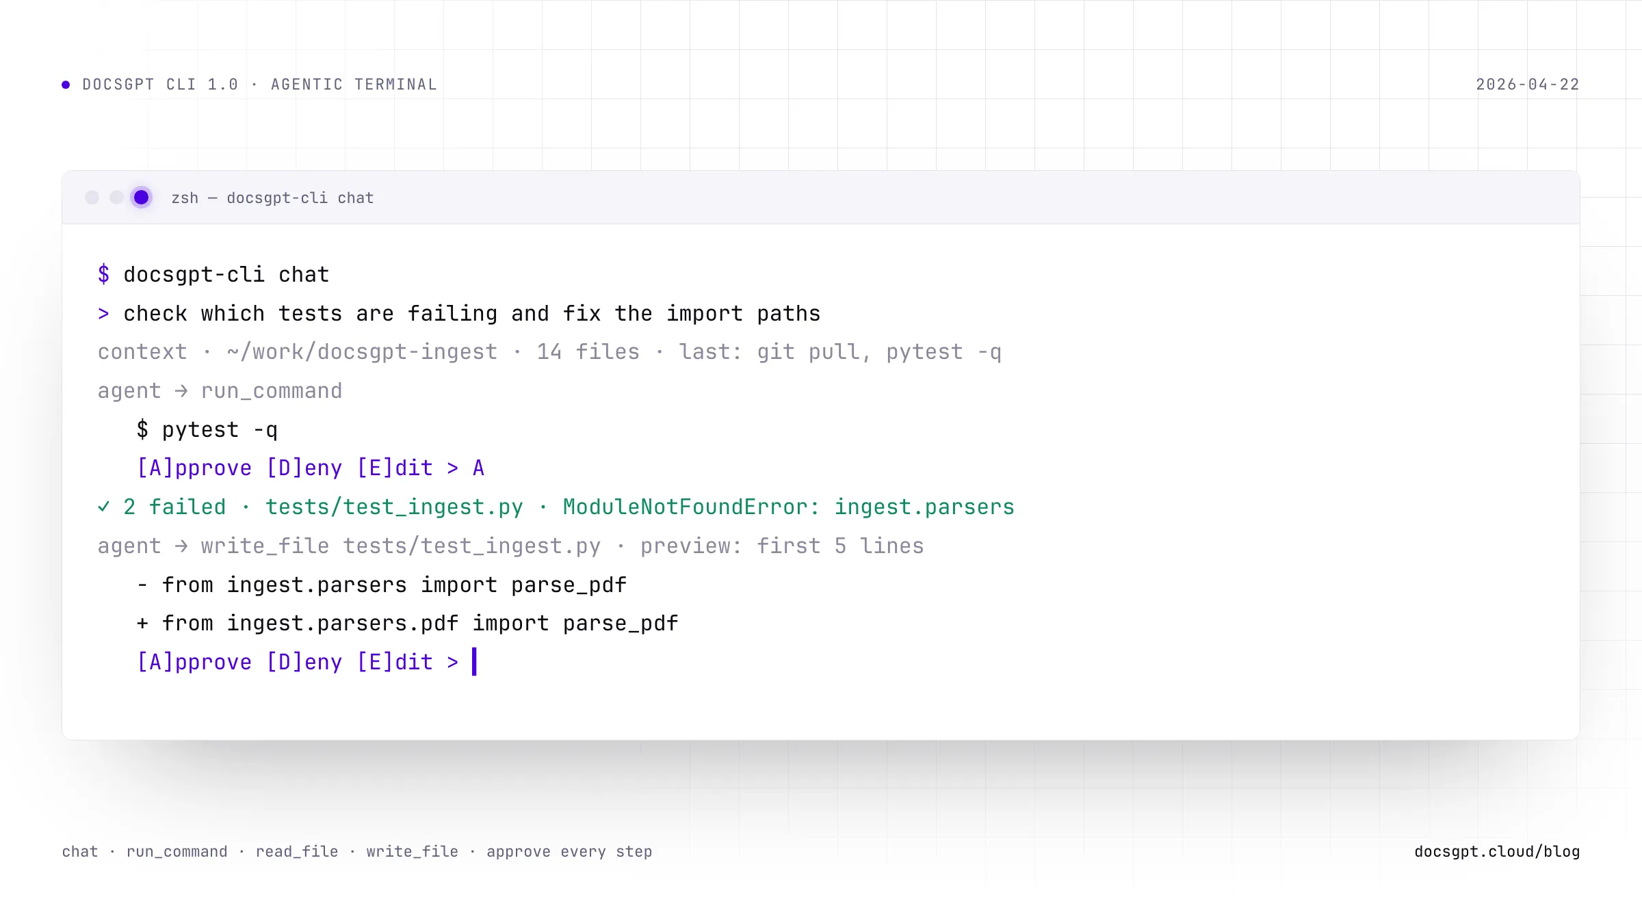Click the middle gray window dot
Screen dimensions: 1642x923
click(x=116, y=198)
